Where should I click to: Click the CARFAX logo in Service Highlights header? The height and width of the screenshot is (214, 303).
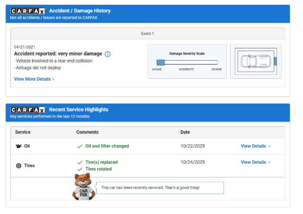tap(28, 110)
